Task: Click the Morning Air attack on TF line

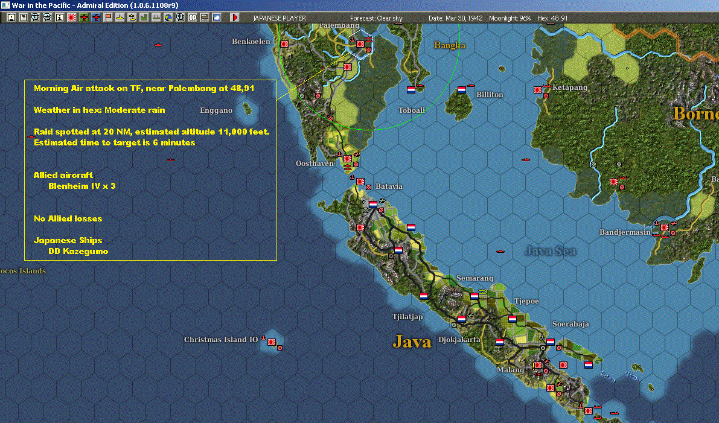Action: 144,88
